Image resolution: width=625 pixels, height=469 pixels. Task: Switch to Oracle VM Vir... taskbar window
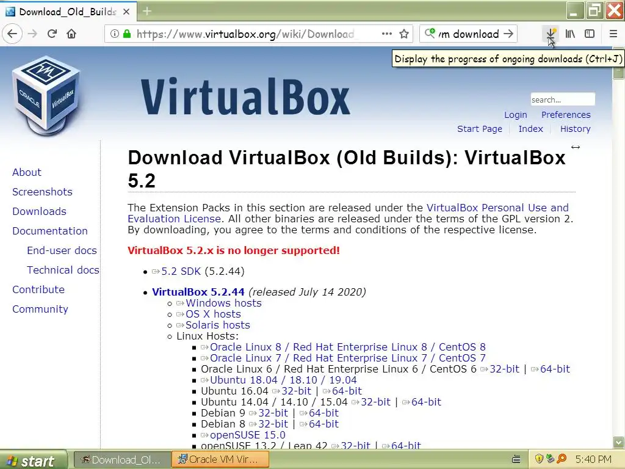220,460
